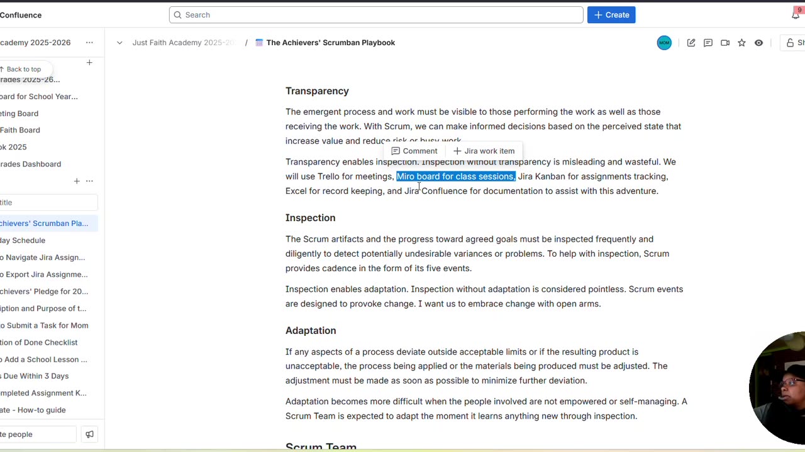Screen dimensions: 805x452
Task: Click the feedback megaphone icon
Action: click(x=89, y=434)
